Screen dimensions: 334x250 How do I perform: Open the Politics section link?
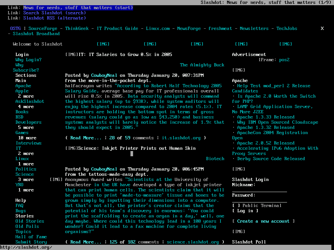[x=26, y=169]
